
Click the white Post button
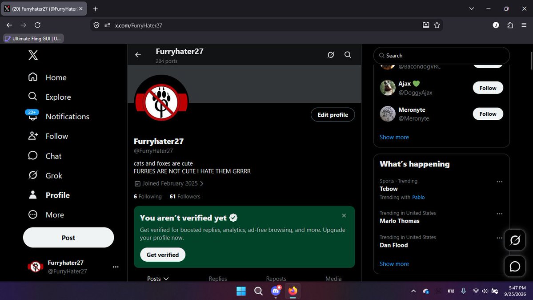click(x=68, y=238)
